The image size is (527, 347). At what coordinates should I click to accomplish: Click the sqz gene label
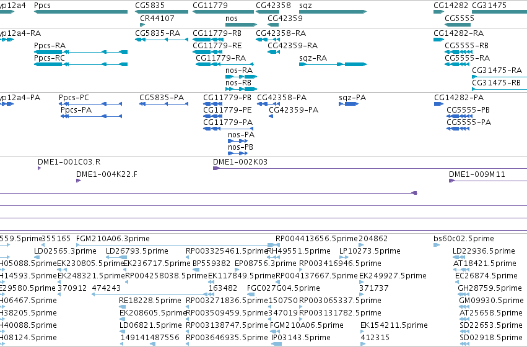pyautogui.click(x=305, y=6)
